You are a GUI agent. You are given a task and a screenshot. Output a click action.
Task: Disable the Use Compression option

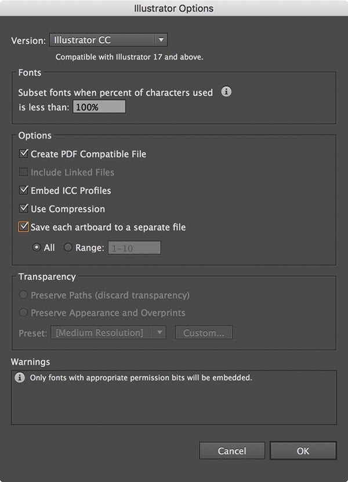click(24, 209)
